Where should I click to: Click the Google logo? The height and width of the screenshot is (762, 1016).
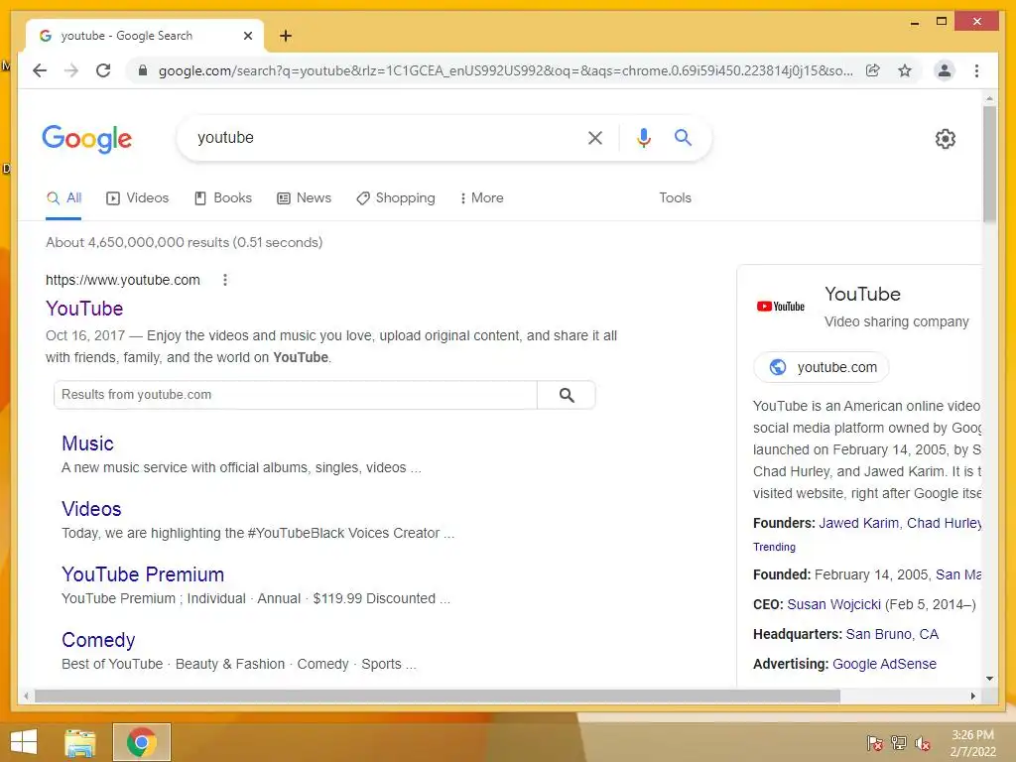tap(87, 139)
